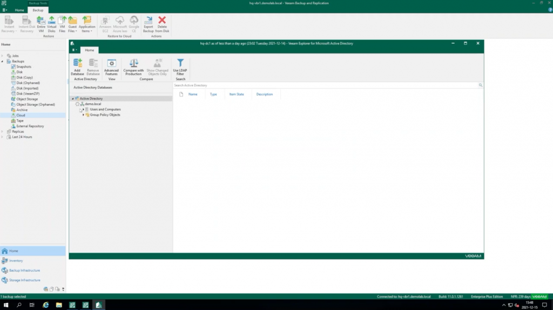Select Cloud backups node
Viewport: 553px width, 310px height.
tap(21, 116)
